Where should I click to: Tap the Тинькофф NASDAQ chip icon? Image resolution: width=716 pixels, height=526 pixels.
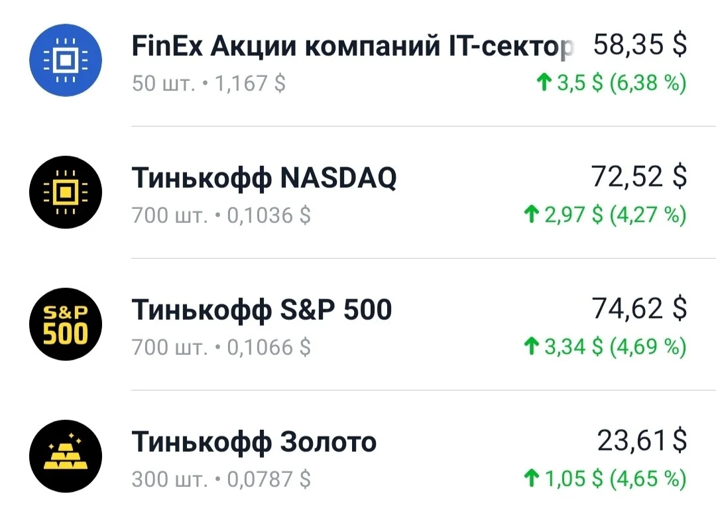click(65, 192)
